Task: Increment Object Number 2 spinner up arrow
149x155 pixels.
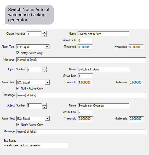Action: 44,68
